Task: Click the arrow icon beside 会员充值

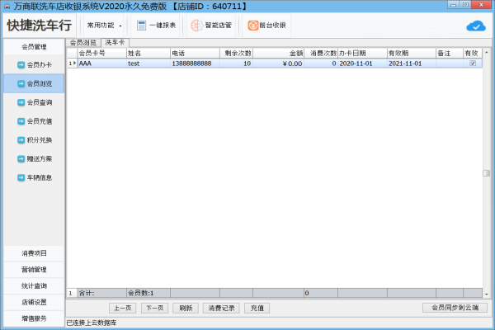Action: click(x=21, y=121)
